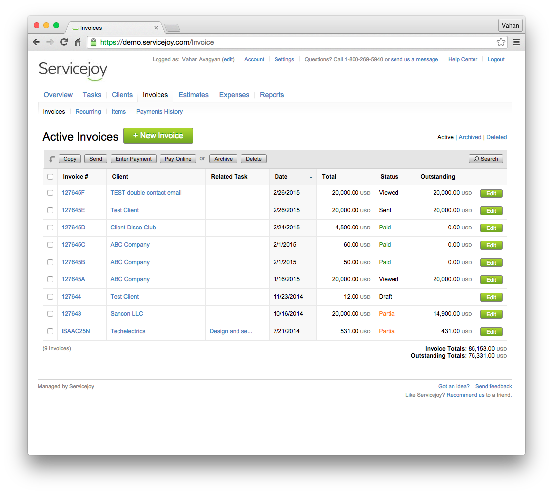Tick the checkbox for invoice 127645B

[x=50, y=262]
